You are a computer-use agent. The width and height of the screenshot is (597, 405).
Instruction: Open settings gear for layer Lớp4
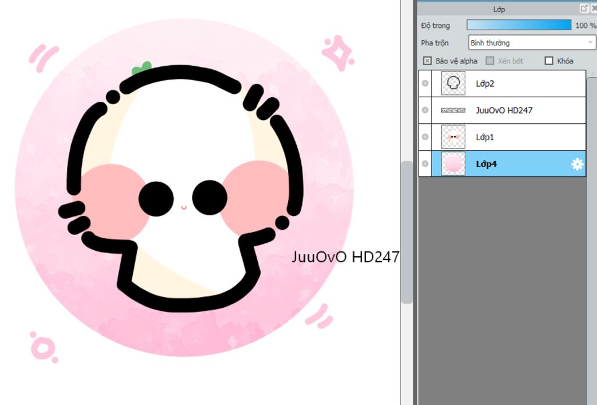coord(577,164)
